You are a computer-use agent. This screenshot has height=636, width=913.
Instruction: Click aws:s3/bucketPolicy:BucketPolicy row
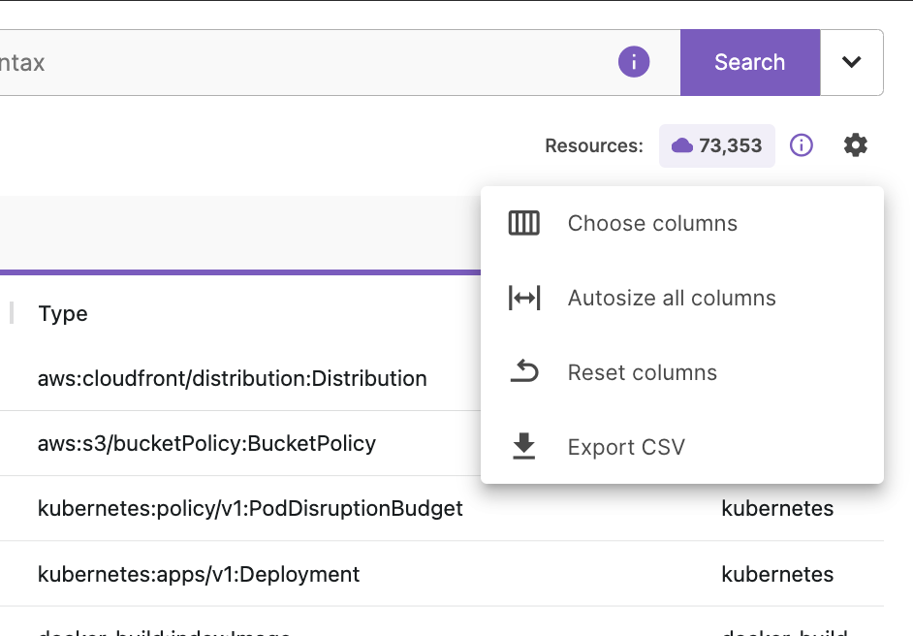point(206,444)
